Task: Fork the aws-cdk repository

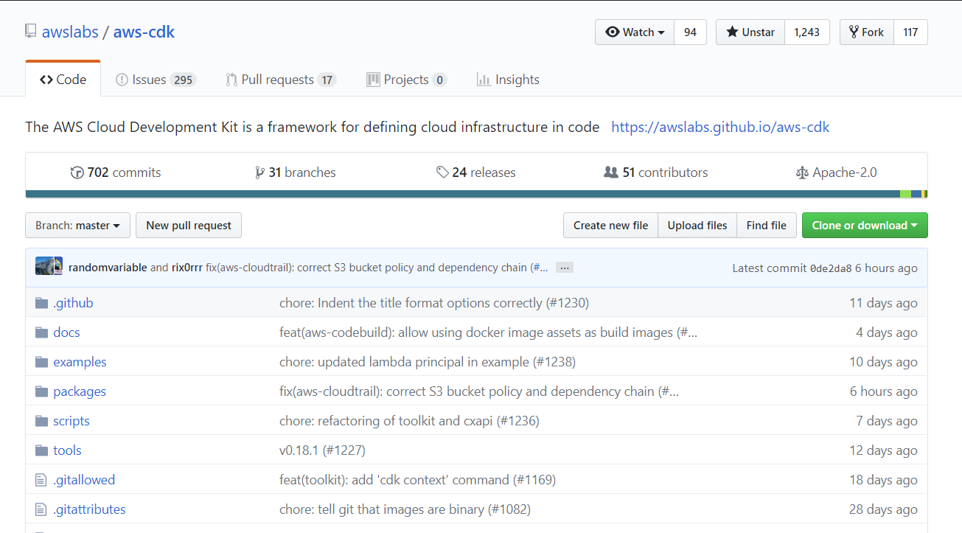Action: [867, 32]
